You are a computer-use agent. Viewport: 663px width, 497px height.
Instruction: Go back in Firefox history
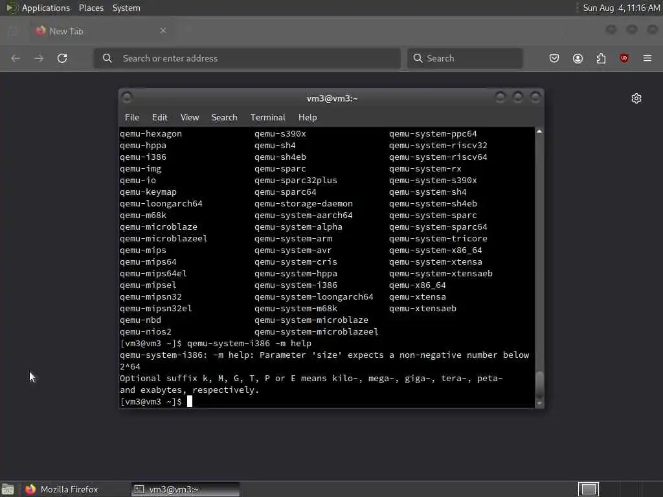coord(16,58)
